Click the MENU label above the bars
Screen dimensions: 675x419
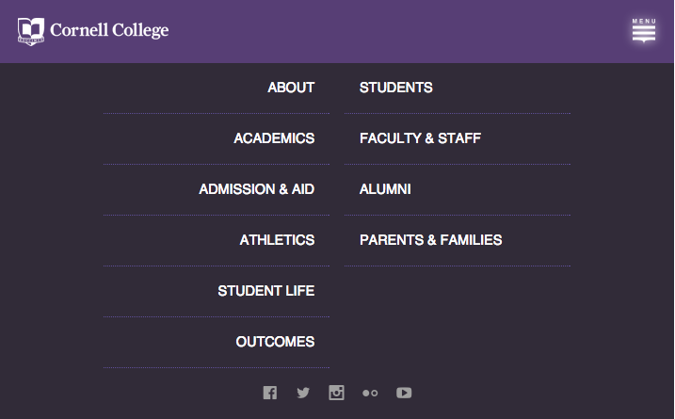644,21
